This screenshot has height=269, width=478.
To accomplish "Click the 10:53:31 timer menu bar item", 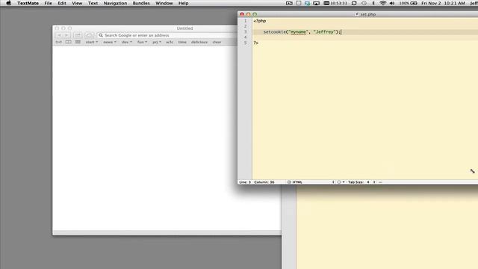I will pyautogui.click(x=335, y=3).
